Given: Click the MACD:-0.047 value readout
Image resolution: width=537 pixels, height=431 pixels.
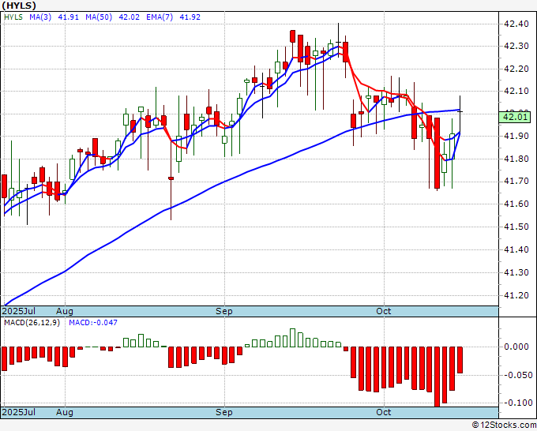Looking at the screenshot, I should click(93, 323).
